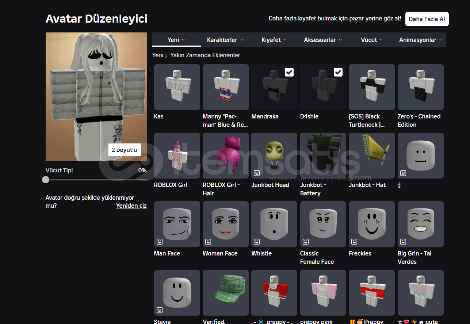
Task: Expand the Animasyonlar dropdown
Action: [421, 40]
